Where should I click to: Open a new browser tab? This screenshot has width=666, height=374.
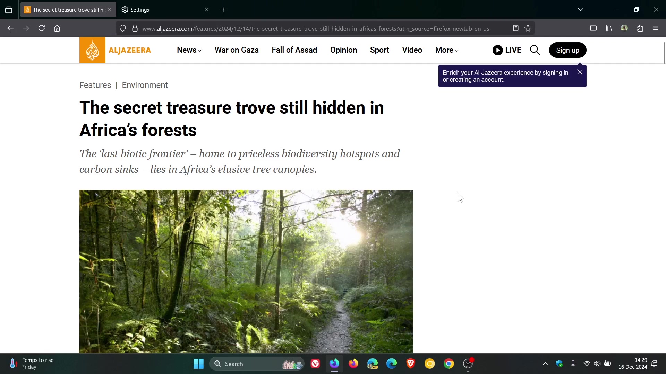click(223, 10)
